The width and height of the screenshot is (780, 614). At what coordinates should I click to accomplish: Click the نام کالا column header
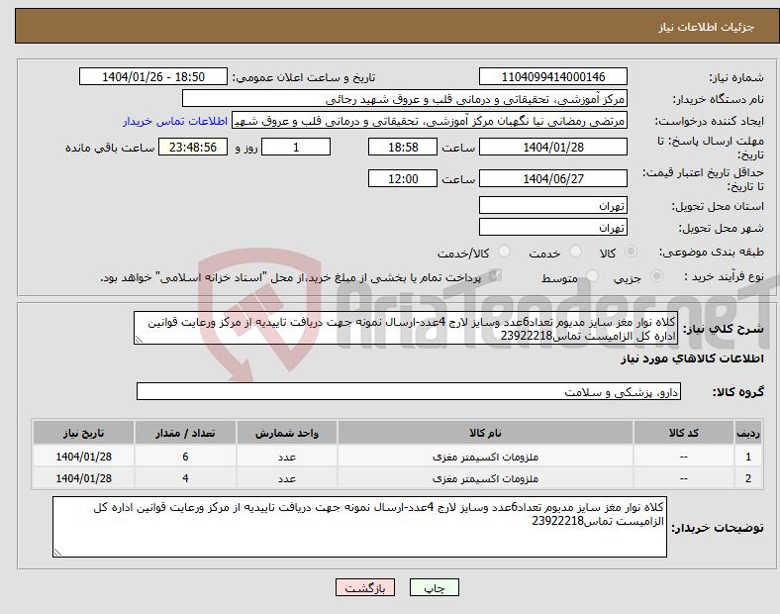coord(485,433)
